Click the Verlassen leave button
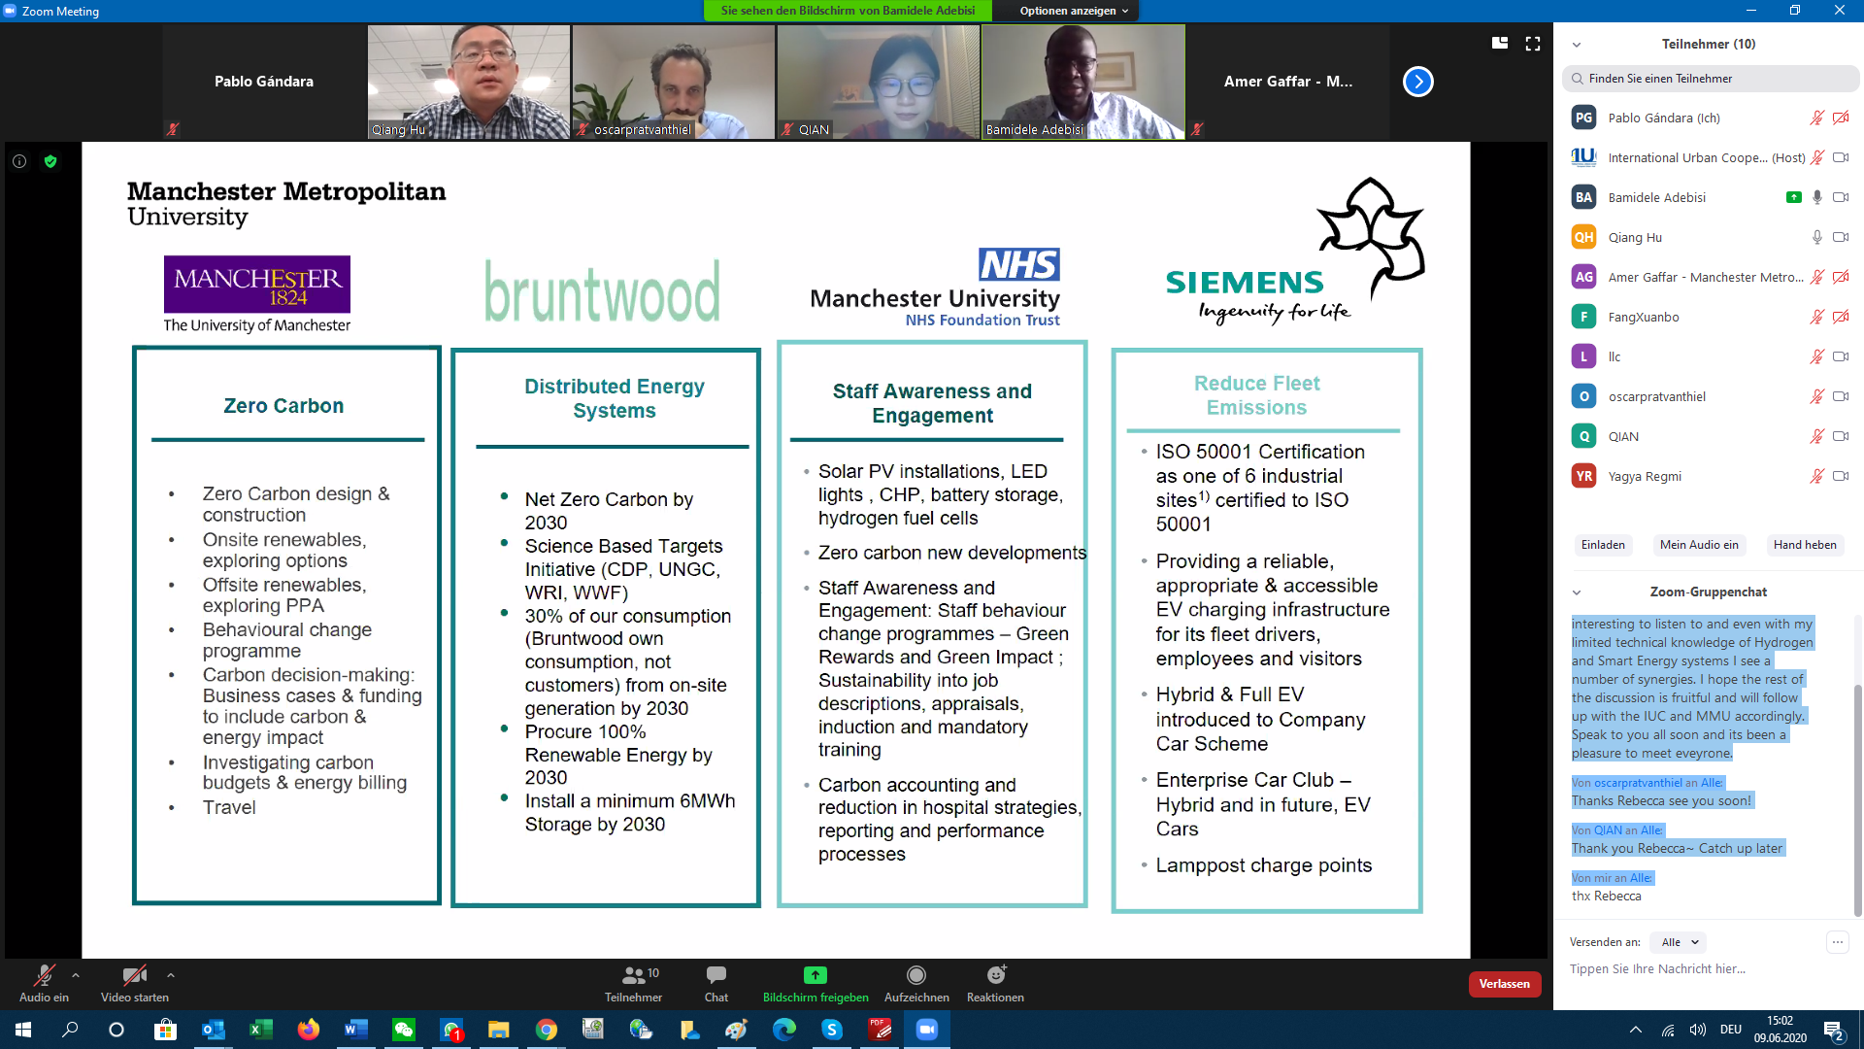This screenshot has height=1049, width=1864. [x=1504, y=984]
